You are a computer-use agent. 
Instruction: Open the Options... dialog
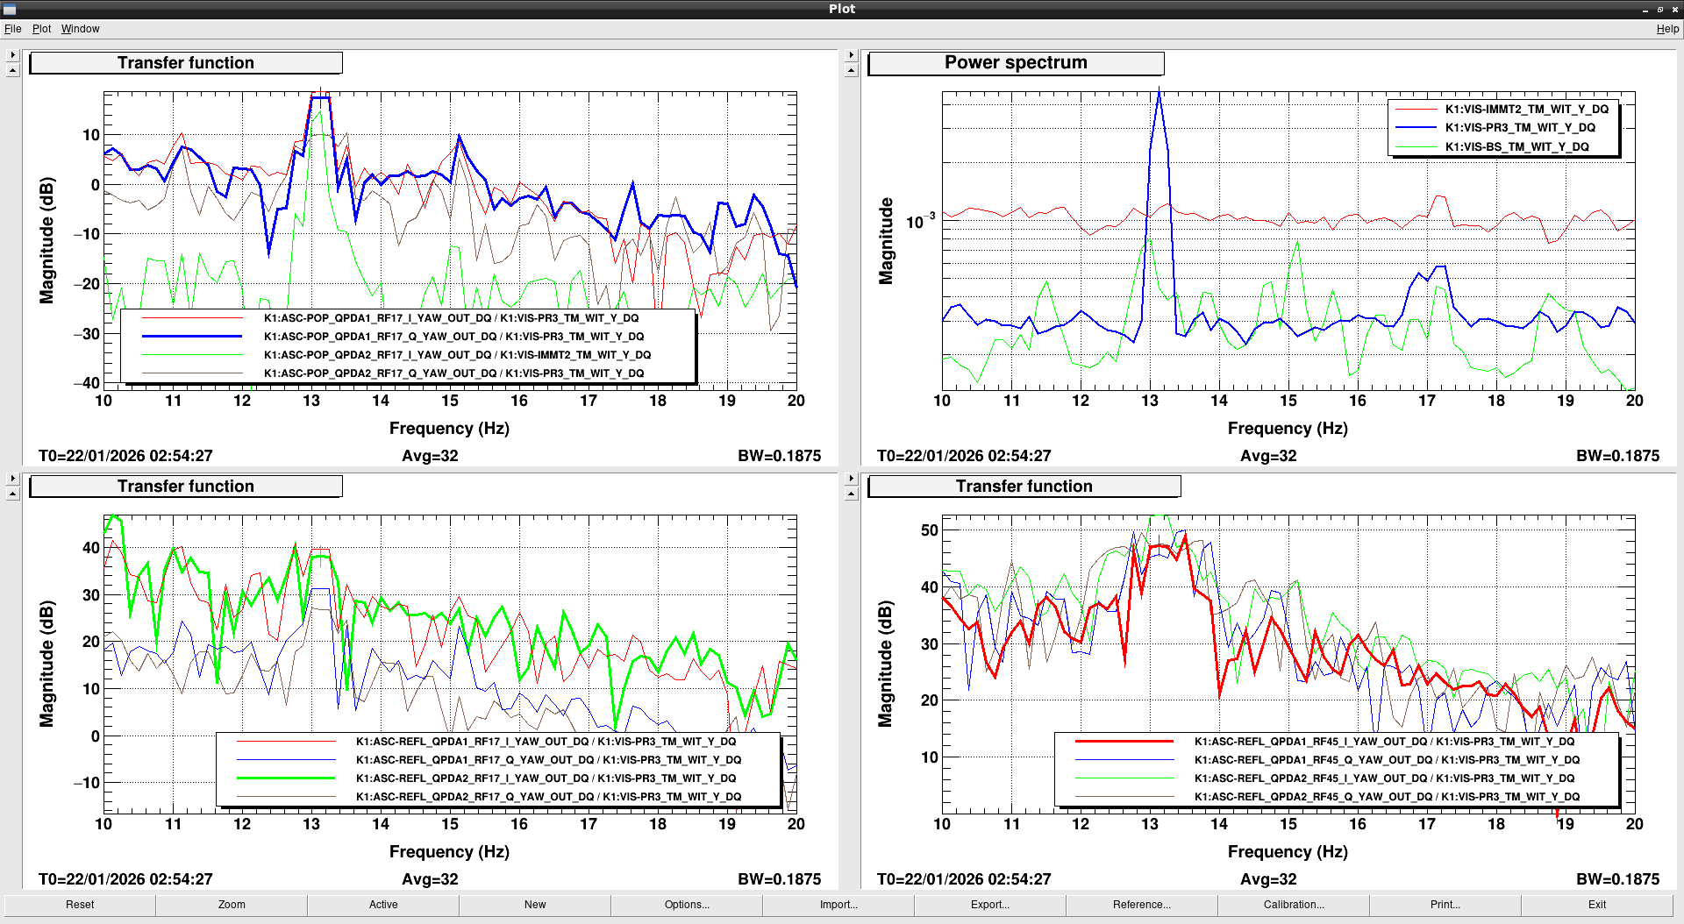pyautogui.click(x=687, y=905)
